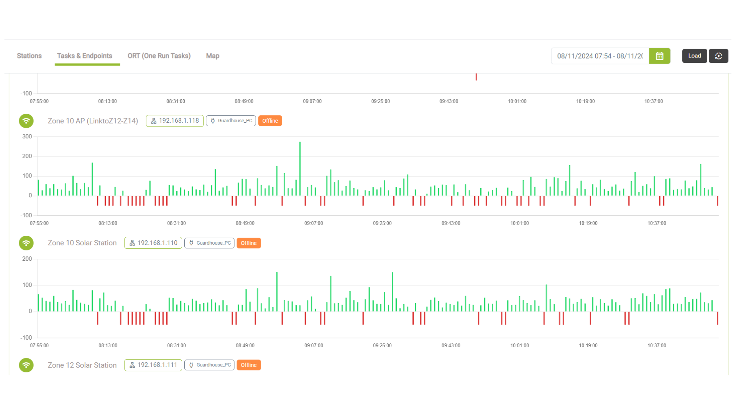Click Guardhouse_PC tag for Zone 12 Solar Station
The image size is (736, 414).
click(209, 365)
